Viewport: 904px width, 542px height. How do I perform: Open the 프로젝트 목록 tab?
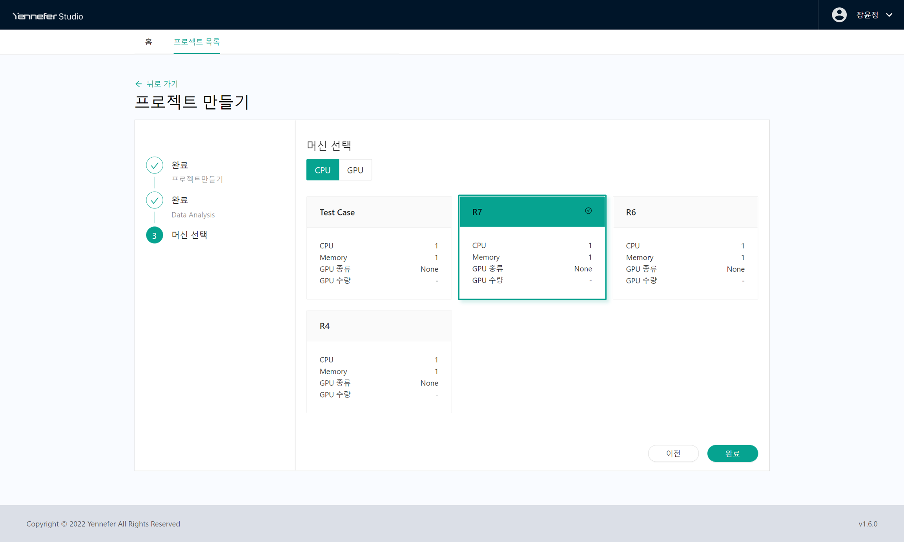coord(197,42)
